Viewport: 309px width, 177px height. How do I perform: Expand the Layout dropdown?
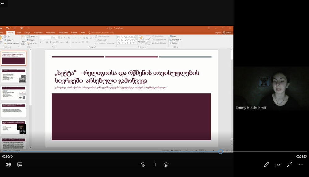32,37
